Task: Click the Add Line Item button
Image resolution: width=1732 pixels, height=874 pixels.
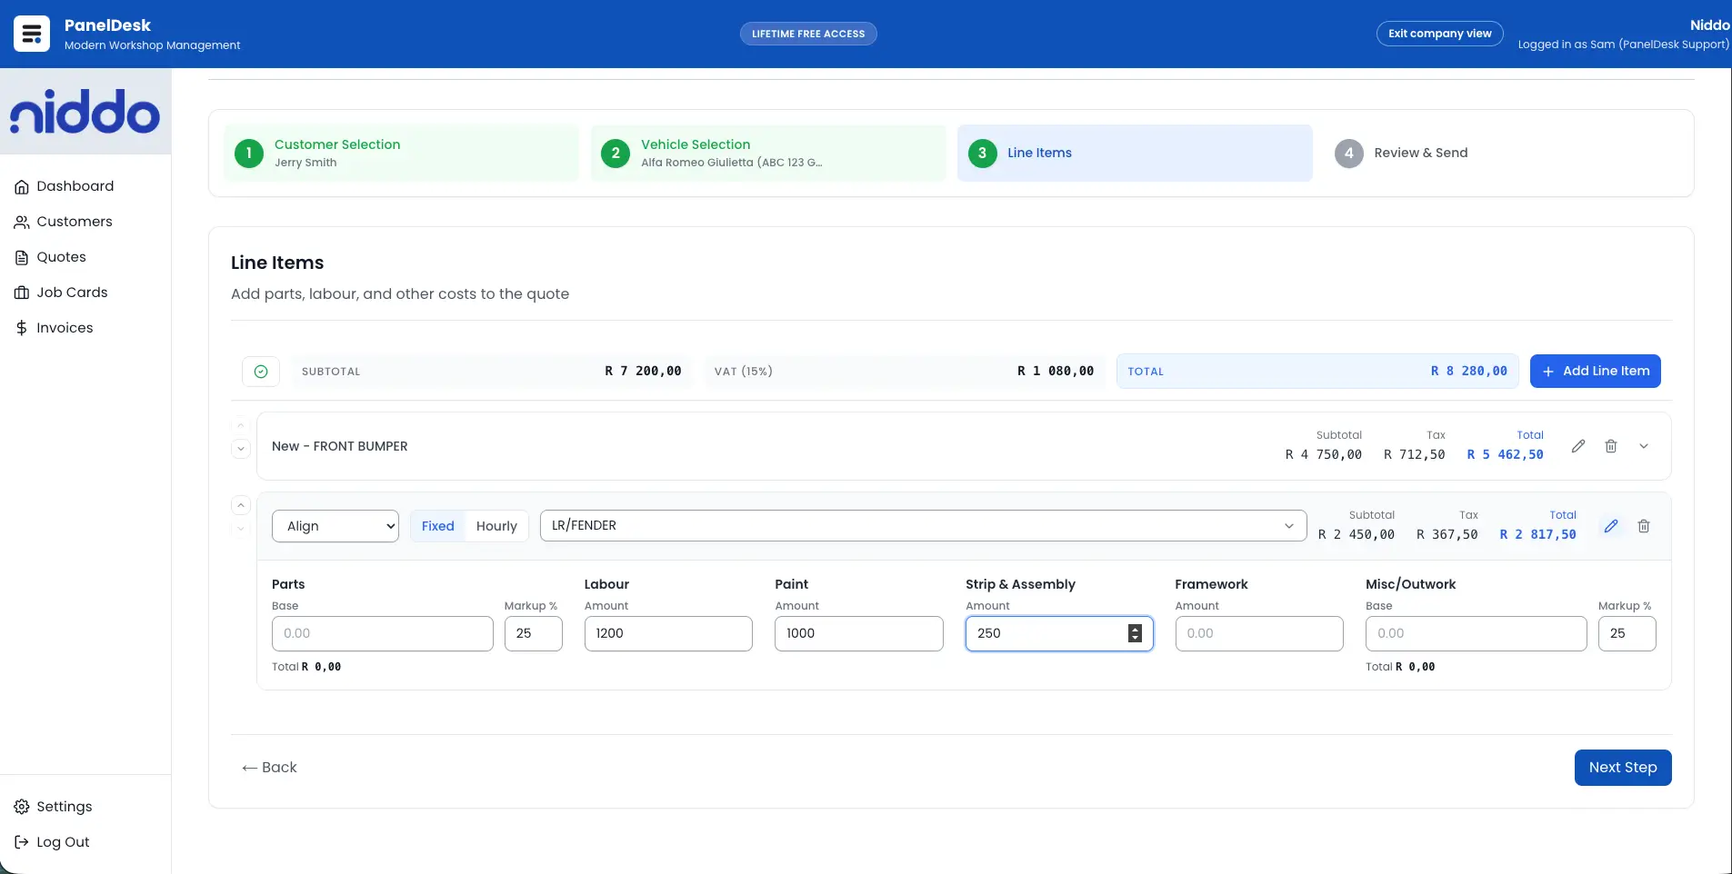Action: click(1596, 371)
